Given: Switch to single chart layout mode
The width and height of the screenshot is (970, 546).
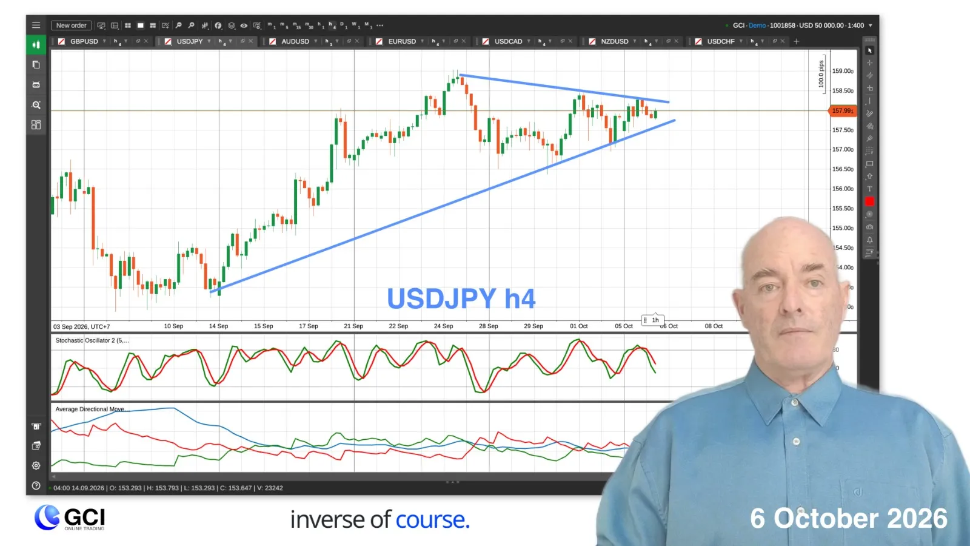Looking at the screenshot, I should [x=141, y=25].
